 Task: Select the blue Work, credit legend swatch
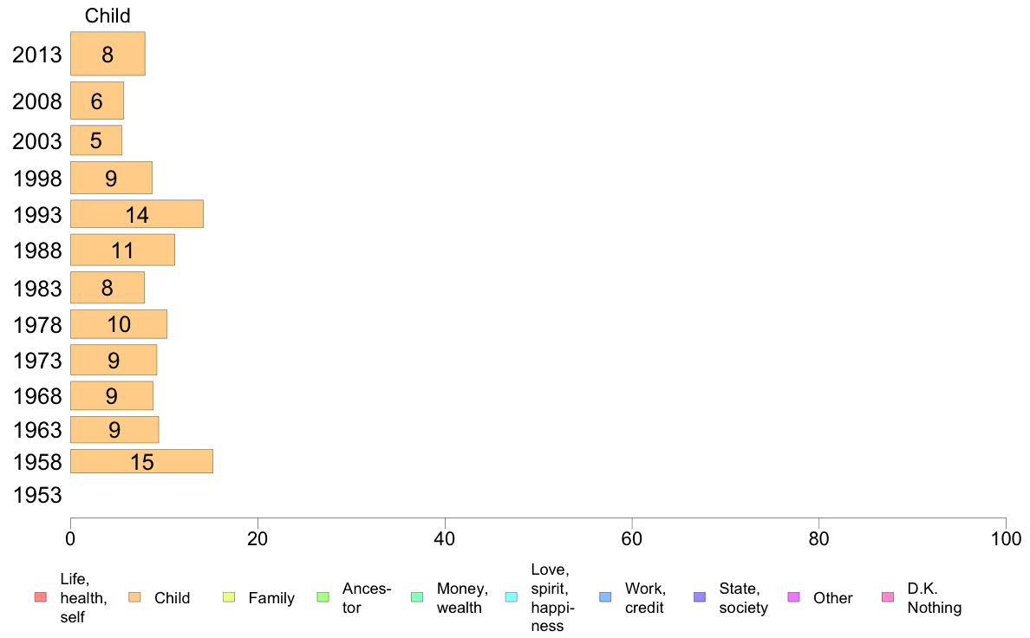(606, 597)
